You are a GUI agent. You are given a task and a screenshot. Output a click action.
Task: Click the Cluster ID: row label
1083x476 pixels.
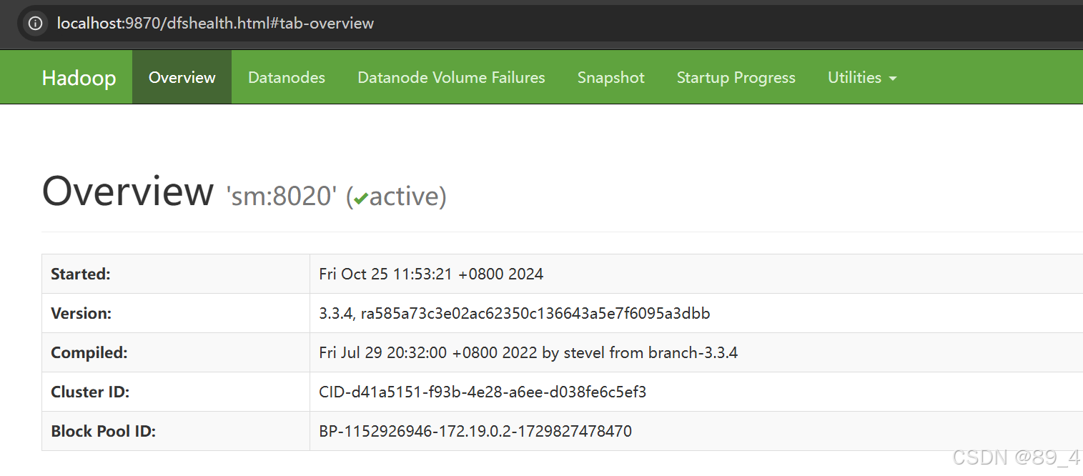90,392
